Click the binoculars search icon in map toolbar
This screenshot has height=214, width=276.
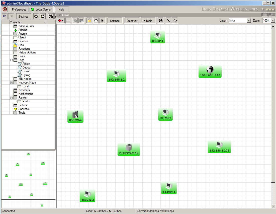click(x=160, y=21)
